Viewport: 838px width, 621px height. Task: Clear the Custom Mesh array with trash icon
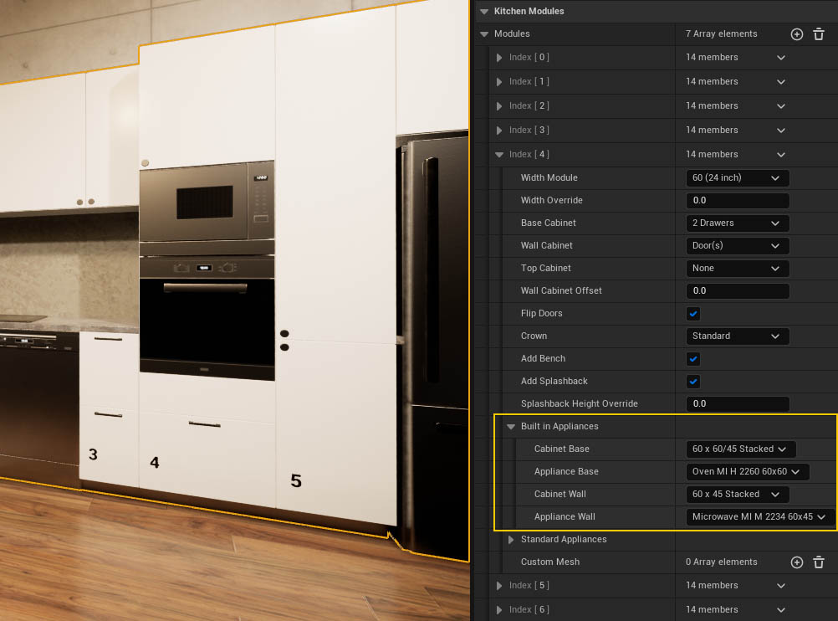819,562
